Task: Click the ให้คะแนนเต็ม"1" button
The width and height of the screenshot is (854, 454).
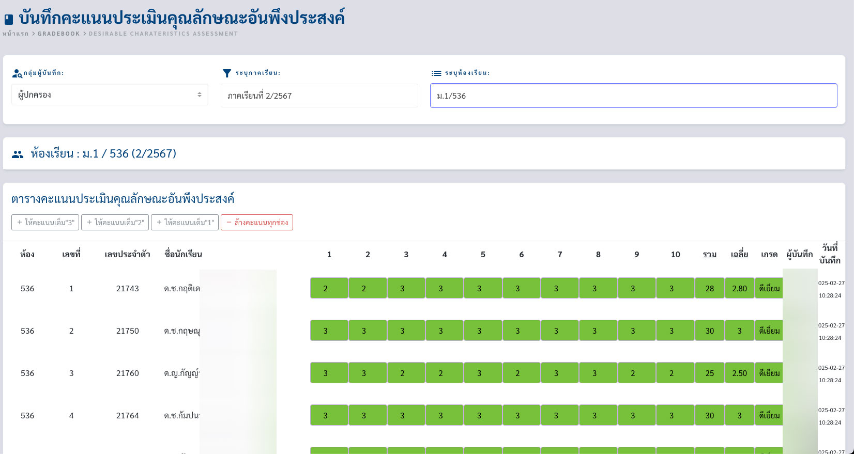Action: (185, 223)
